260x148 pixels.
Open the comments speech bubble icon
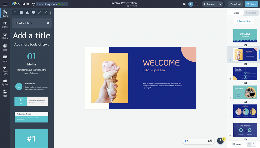click(184, 4)
